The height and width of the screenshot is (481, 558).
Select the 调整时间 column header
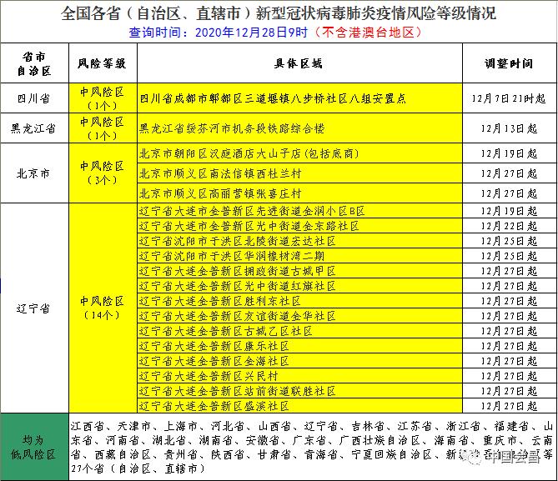tap(509, 63)
